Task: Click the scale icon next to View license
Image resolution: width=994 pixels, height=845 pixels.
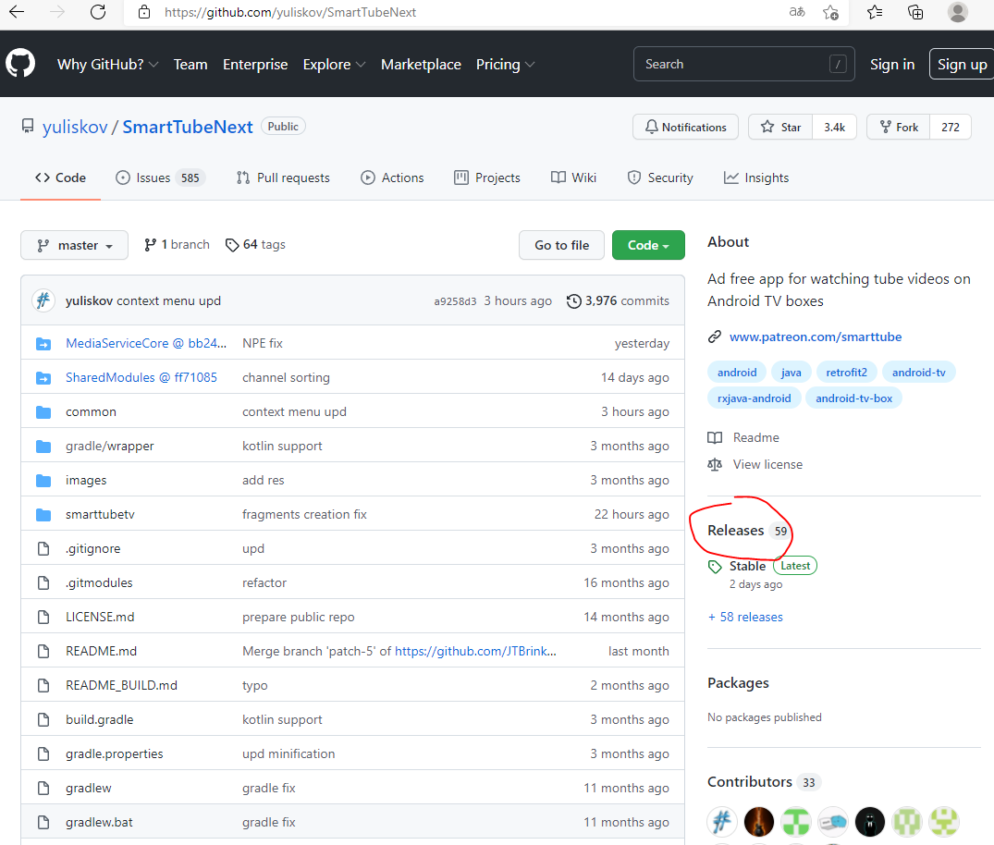Action: [x=715, y=465]
